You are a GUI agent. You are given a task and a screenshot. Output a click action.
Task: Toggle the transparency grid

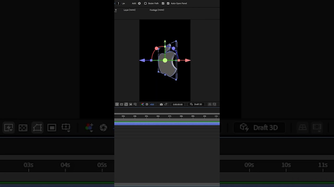click(x=122, y=104)
